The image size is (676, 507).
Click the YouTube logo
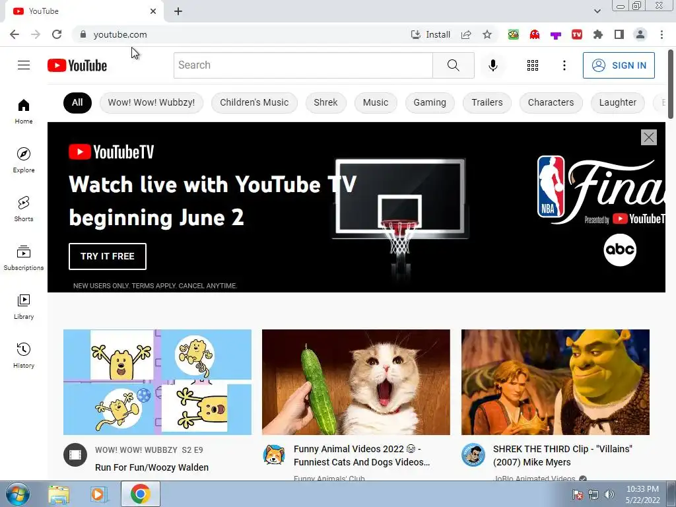click(77, 65)
